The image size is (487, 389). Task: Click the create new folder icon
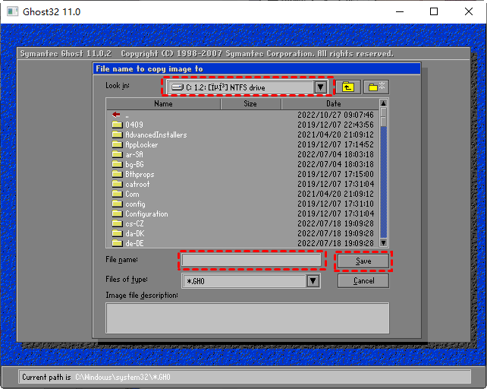(x=375, y=87)
